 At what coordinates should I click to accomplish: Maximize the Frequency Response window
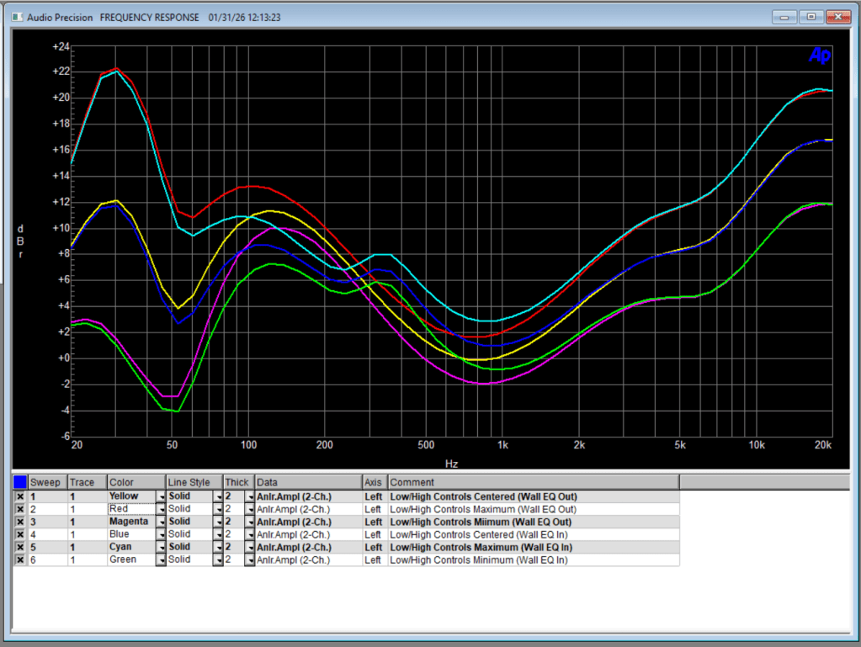coord(811,17)
